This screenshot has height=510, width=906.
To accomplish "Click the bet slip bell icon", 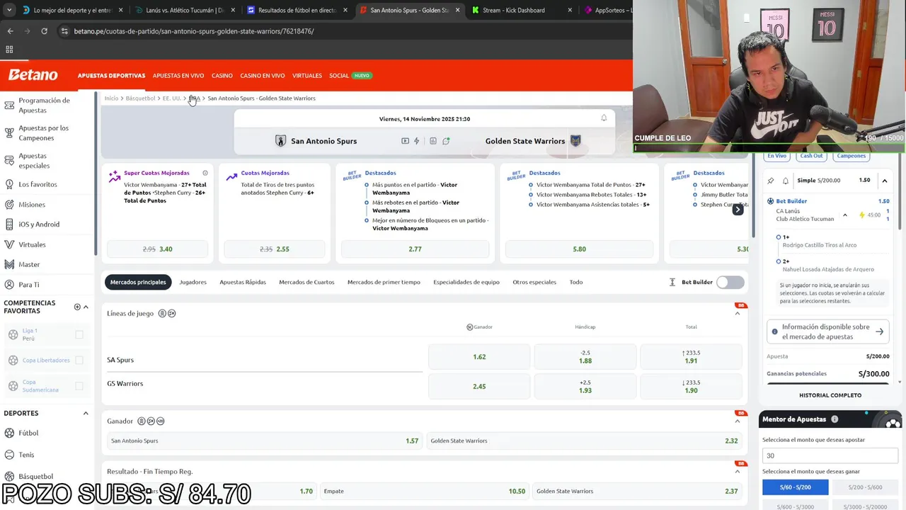I will click(785, 181).
